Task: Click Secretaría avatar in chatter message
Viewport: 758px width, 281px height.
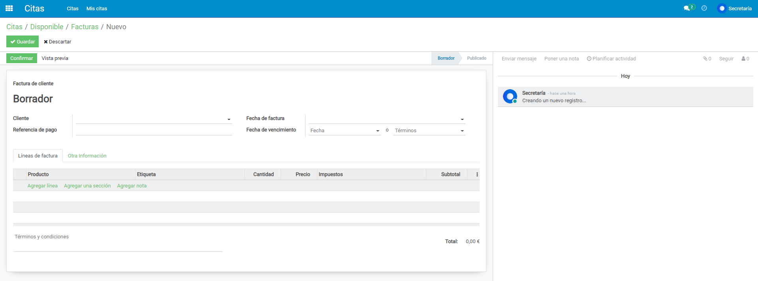Action: [510, 96]
